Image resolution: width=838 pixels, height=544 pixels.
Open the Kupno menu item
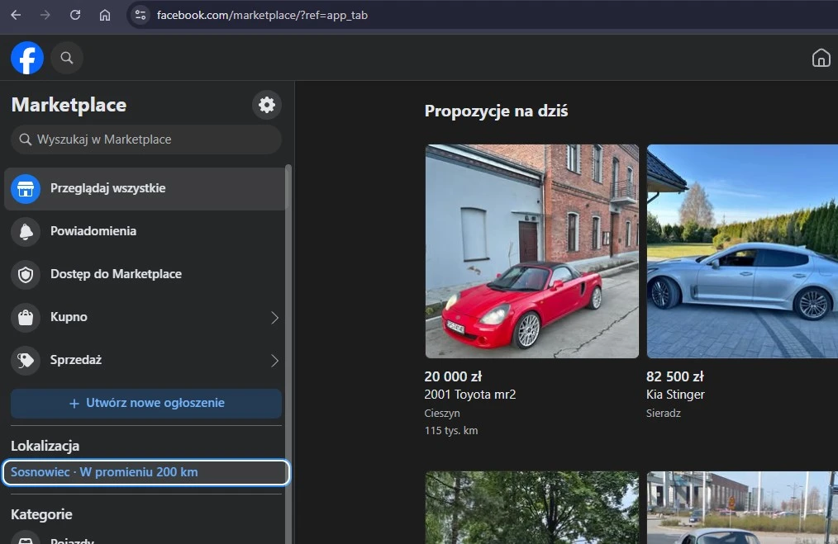(x=145, y=317)
